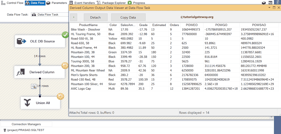
Task: Click the Parameters cube icon
Action: click(48, 3)
